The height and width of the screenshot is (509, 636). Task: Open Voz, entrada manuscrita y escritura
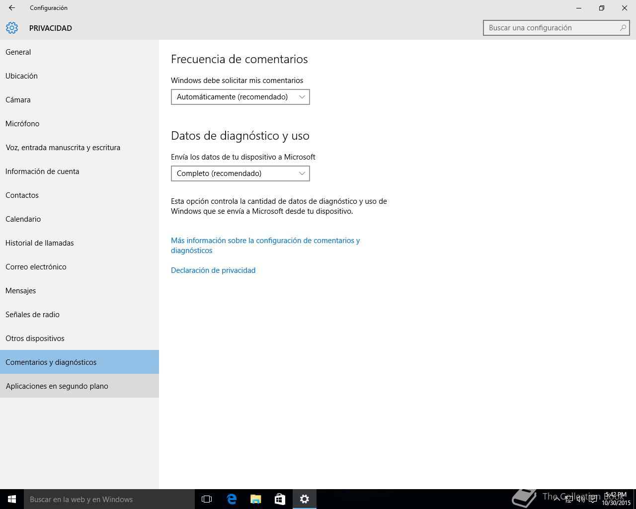[x=79, y=148]
